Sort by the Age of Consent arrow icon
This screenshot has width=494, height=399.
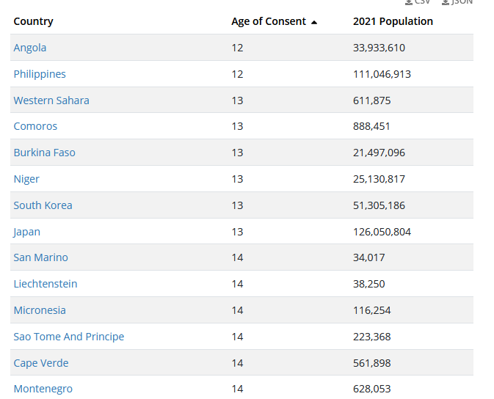coord(313,22)
